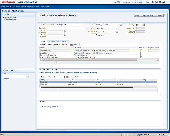Click the chat bubble icon beside the user name

click(168, 2)
